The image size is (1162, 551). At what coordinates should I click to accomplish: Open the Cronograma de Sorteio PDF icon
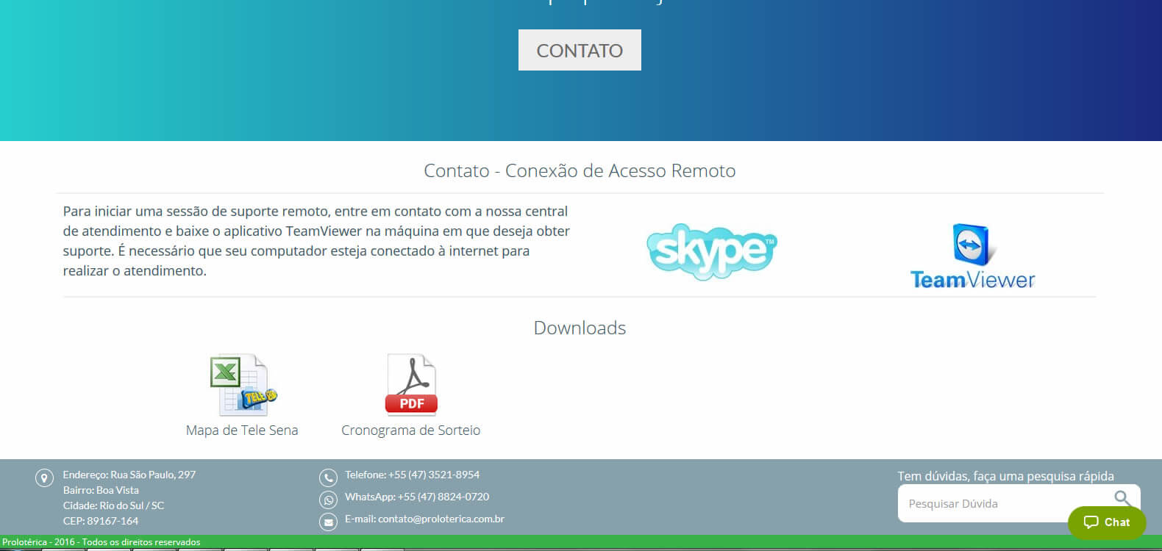tap(411, 385)
